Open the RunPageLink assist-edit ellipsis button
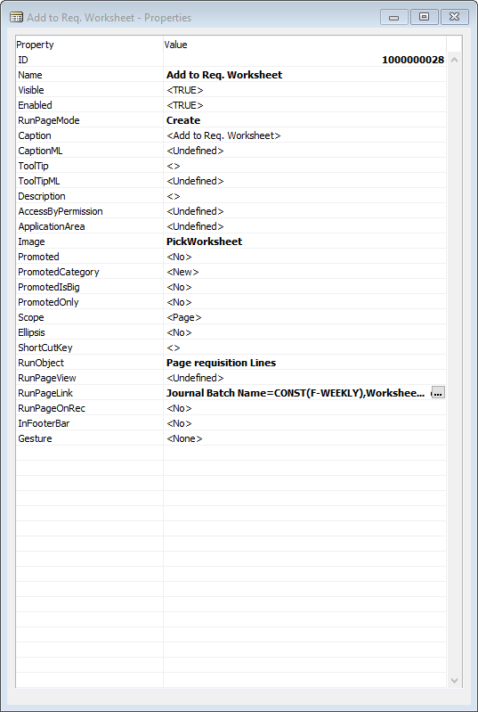Screen dimensions: 478x712 point(438,393)
